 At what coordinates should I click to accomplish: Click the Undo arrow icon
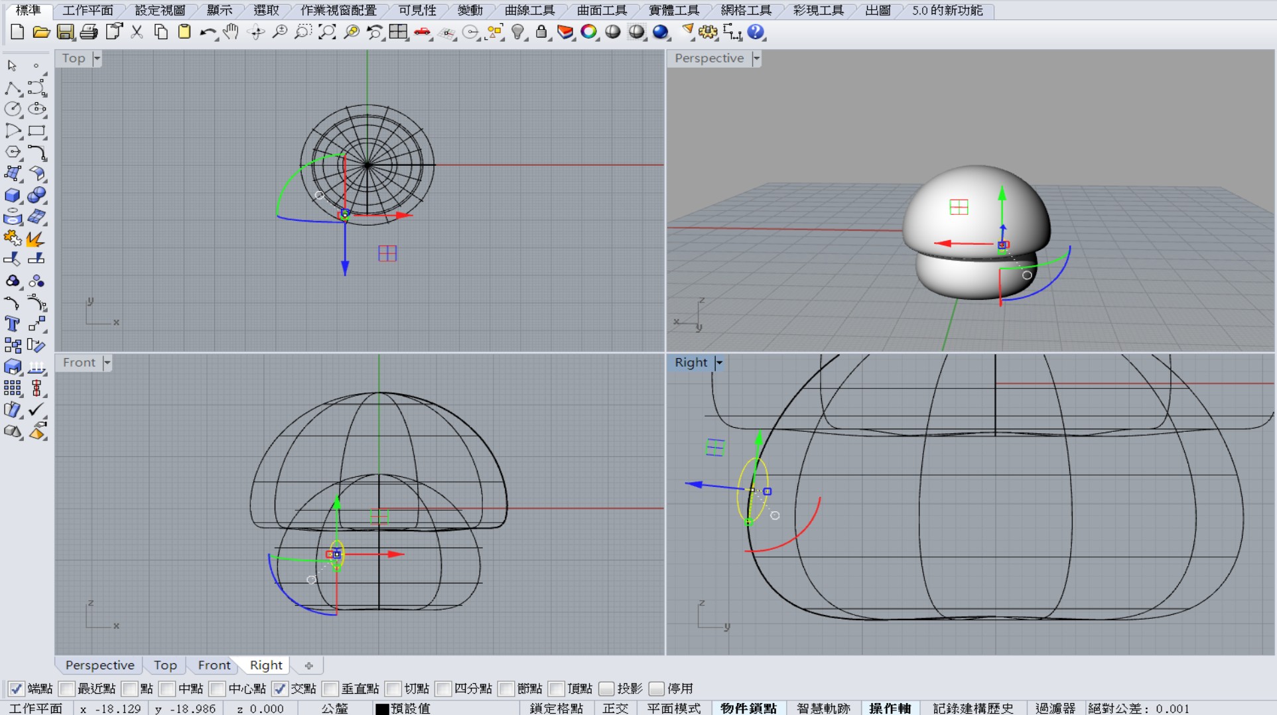[208, 32]
